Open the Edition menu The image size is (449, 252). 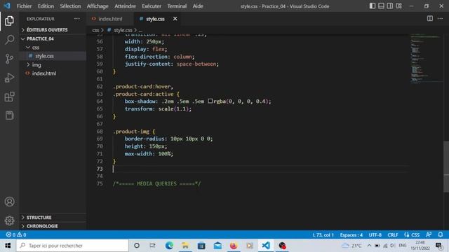point(46,6)
